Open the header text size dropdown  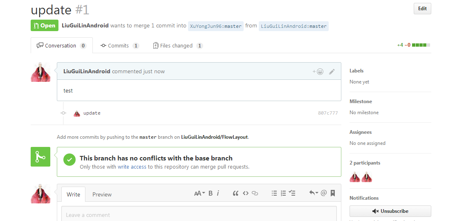pyautogui.click(x=199, y=193)
